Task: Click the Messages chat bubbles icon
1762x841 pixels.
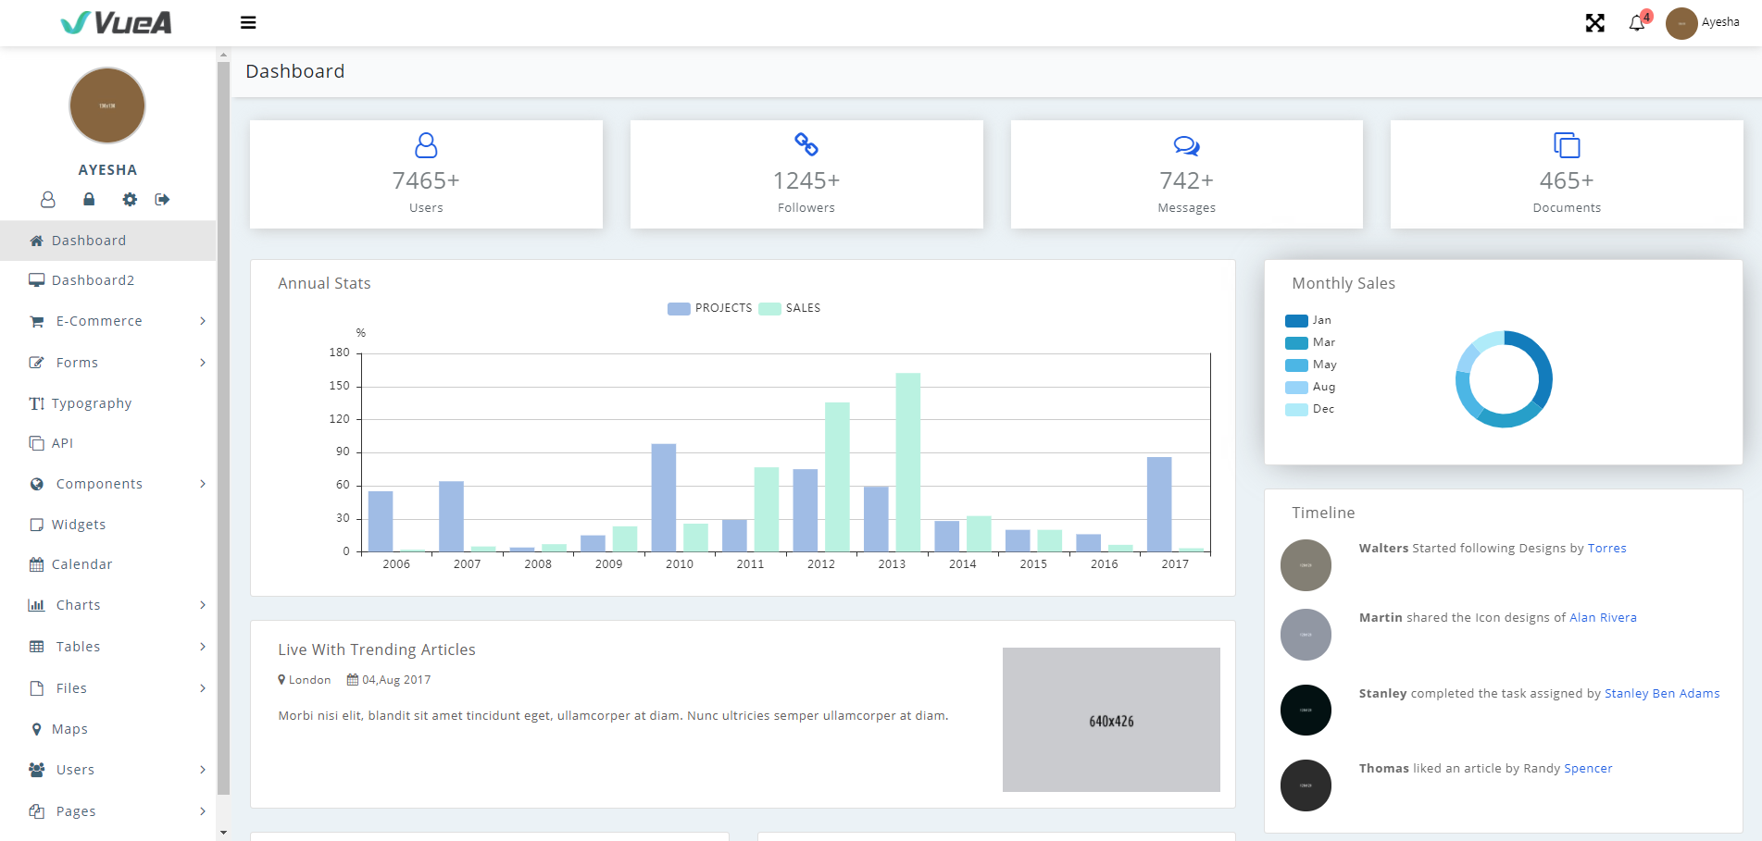Action: tap(1187, 146)
